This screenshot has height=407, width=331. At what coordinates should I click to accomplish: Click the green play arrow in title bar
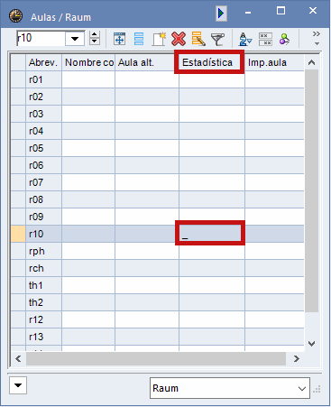(221, 14)
